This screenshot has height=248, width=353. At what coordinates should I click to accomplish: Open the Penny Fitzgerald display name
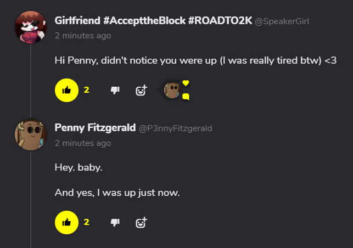pyautogui.click(x=95, y=128)
